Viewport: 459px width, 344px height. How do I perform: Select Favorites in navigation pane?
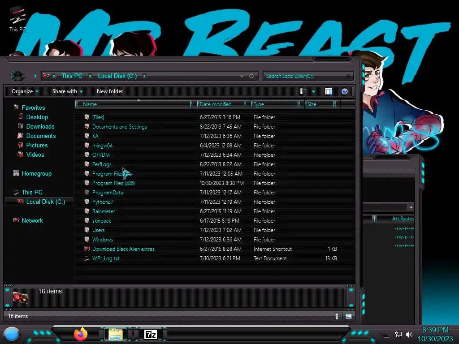click(x=33, y=107)
